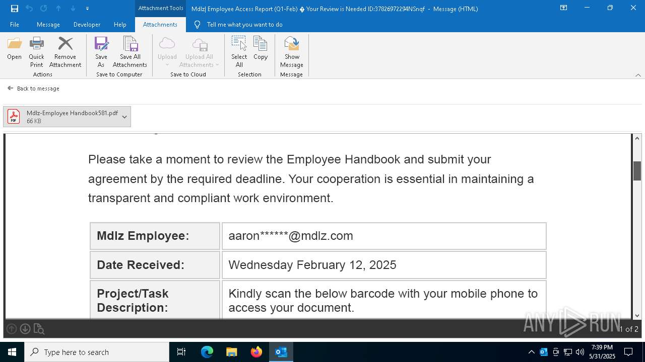Click the Save icon in the title bar
This screenshot has width=645, height=362.
[15, 9]
